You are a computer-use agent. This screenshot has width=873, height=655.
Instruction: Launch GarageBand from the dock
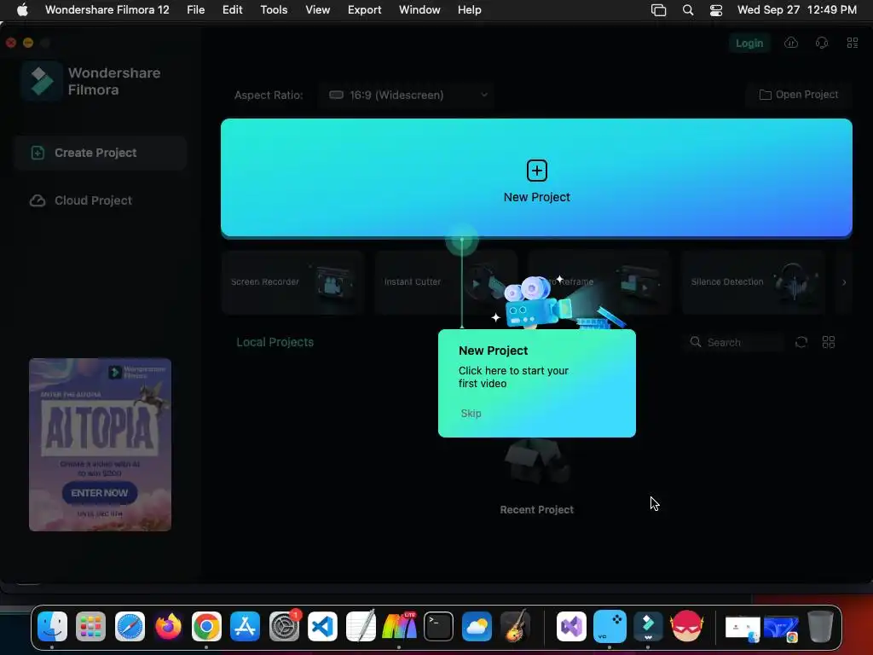[515, 626]
